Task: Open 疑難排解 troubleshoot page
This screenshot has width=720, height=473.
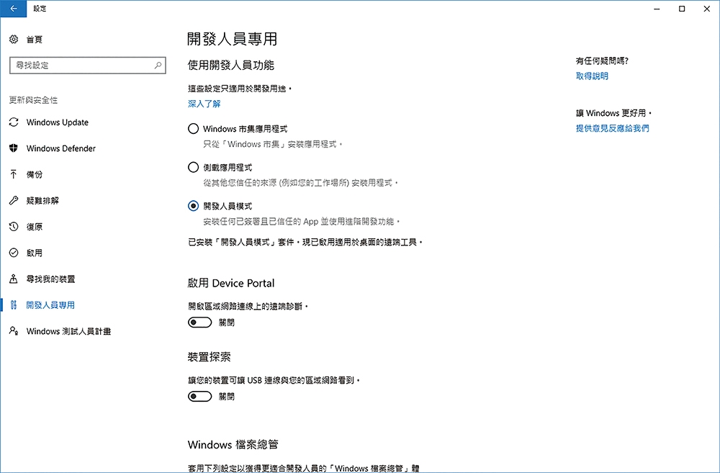Action: point(42,201)
